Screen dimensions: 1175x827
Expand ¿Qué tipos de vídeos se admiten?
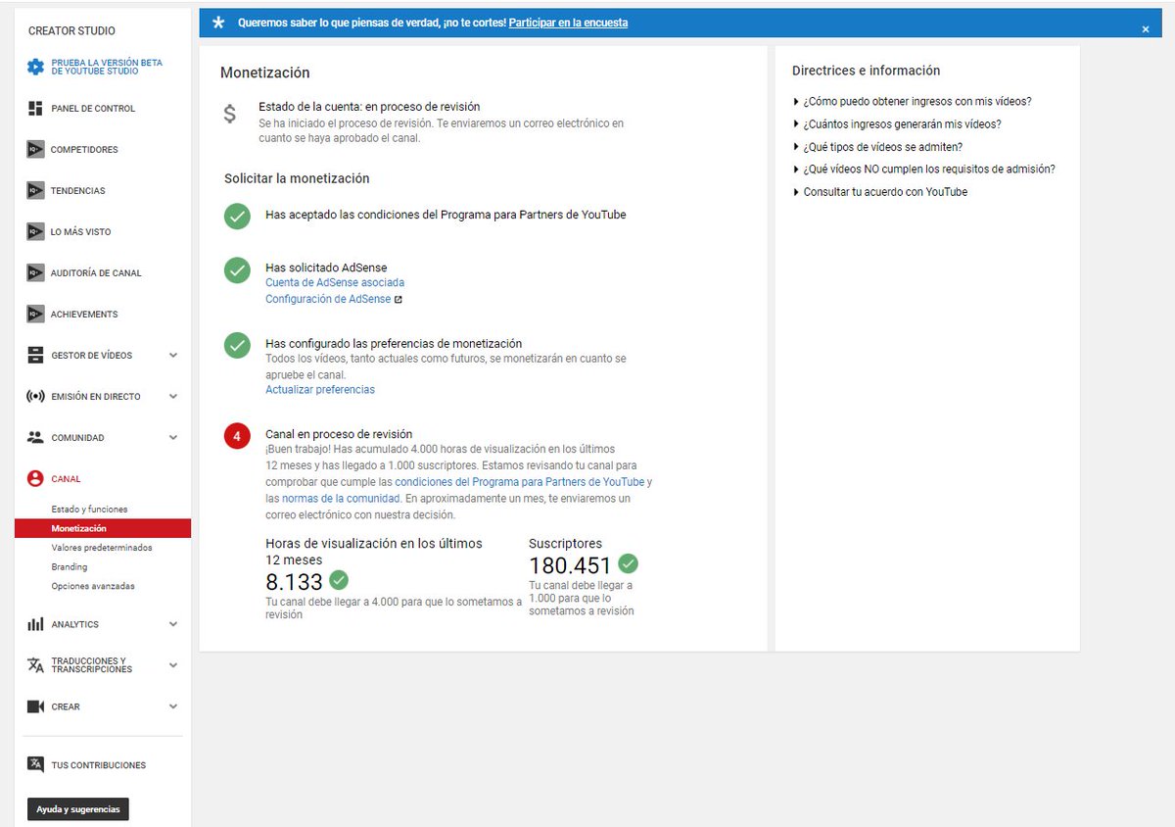[877, 147]
